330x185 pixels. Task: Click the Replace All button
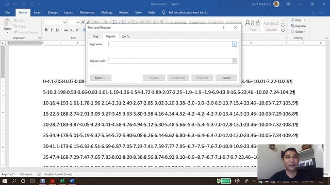178,78
